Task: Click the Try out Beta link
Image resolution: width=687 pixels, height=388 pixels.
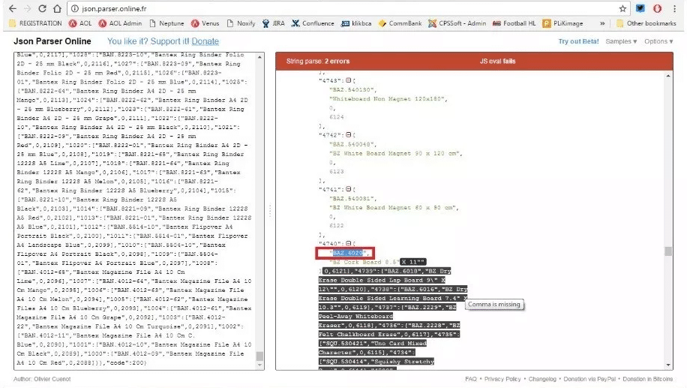Action: coord(578,41)
